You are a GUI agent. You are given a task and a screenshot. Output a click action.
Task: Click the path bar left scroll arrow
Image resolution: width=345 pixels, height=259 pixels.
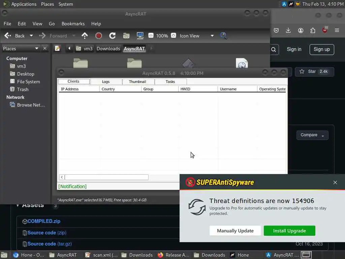tap(69, 49)
